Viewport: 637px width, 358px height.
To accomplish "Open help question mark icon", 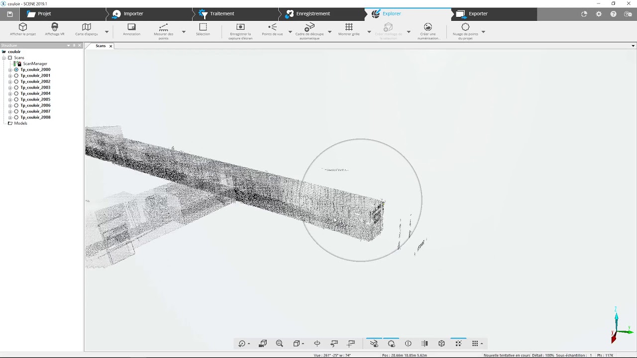I will click(x=613, y=14).
